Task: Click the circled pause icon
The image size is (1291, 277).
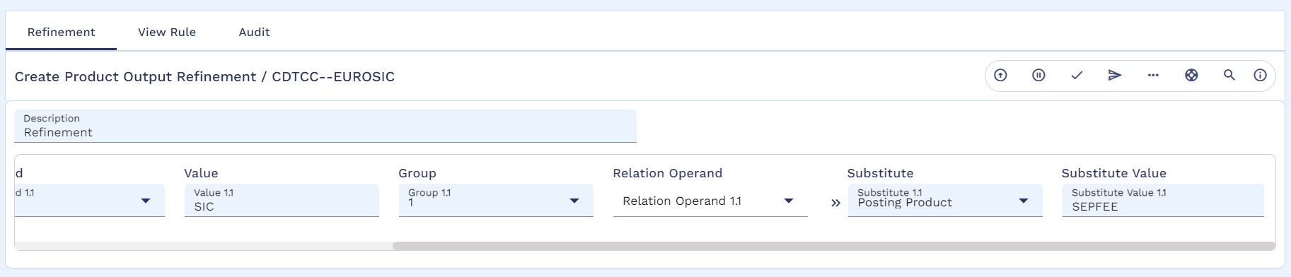Action: click(1038, 75)
